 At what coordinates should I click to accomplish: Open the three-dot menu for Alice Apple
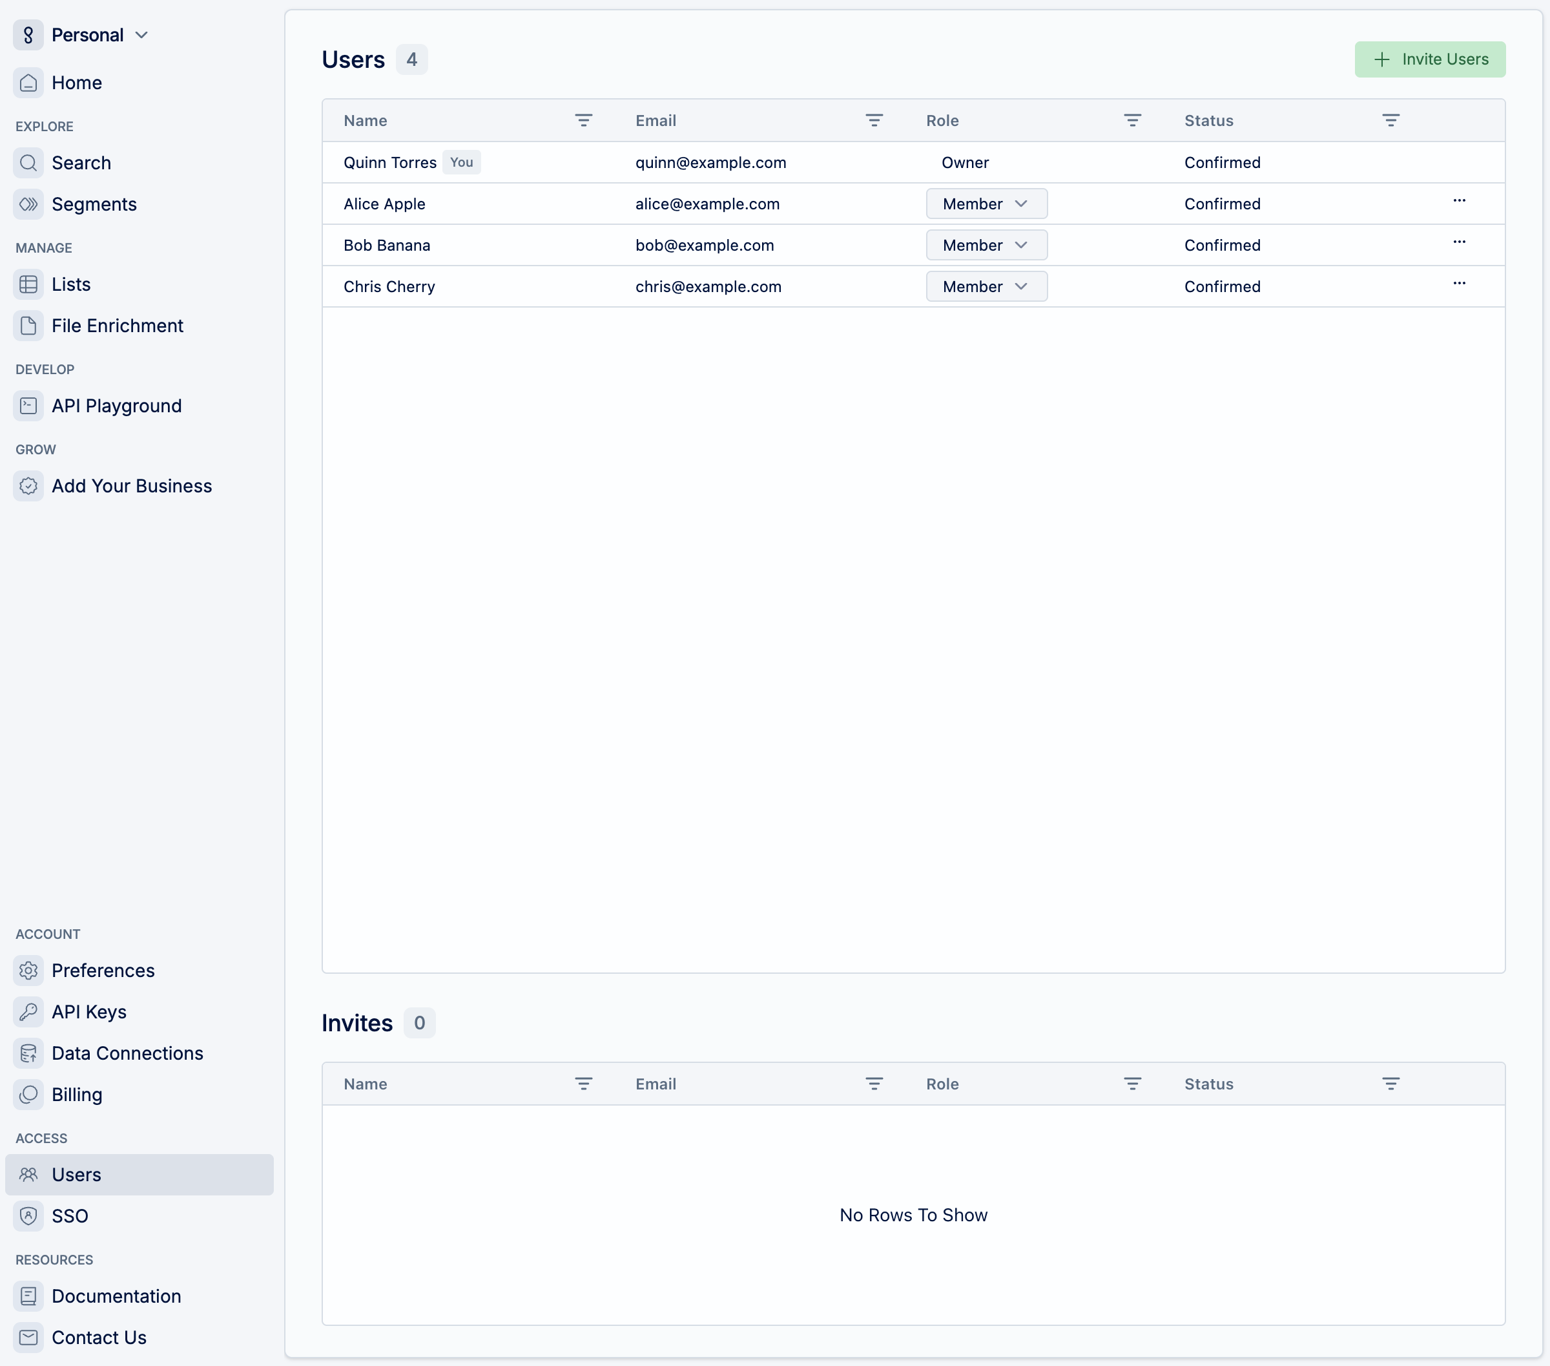click(x=1458, y=201)
